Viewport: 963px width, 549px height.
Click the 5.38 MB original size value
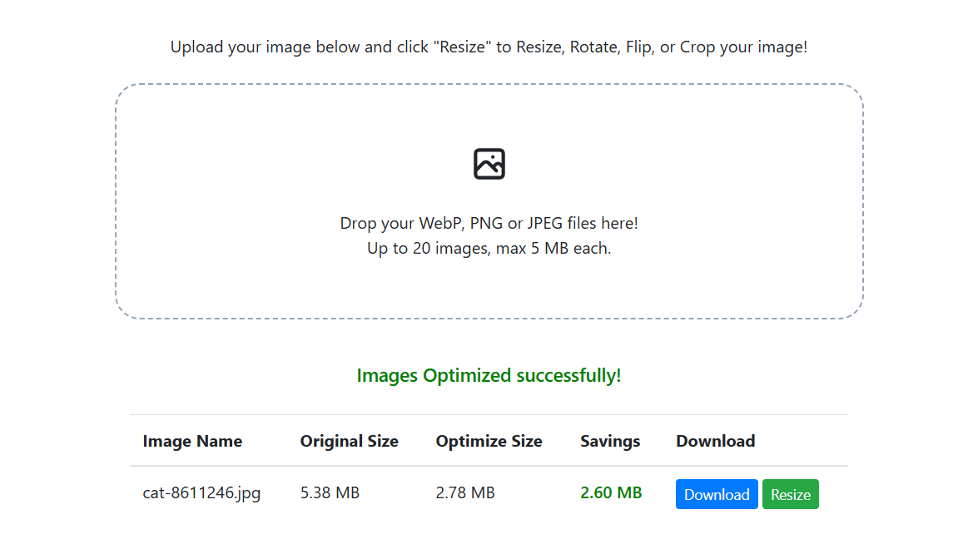point(330,493)
